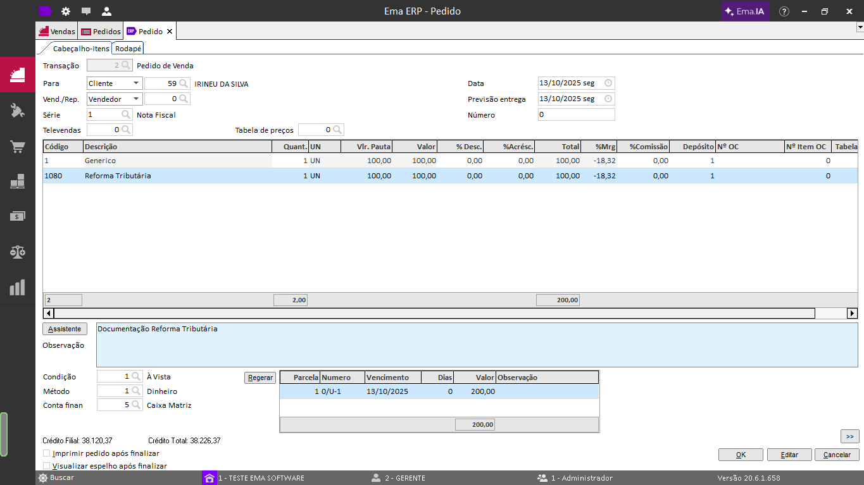Open the Vendedor dropdown
This screenshot has height=485, width=864.
(136, 99)
